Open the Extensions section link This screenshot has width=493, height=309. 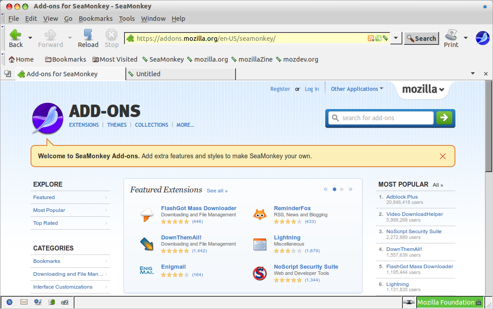84,125
